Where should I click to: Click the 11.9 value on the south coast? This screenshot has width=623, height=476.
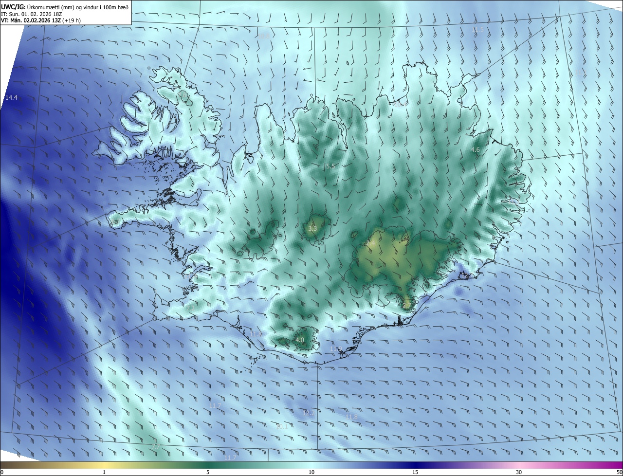pyautogui.click(x=336, y=349)
